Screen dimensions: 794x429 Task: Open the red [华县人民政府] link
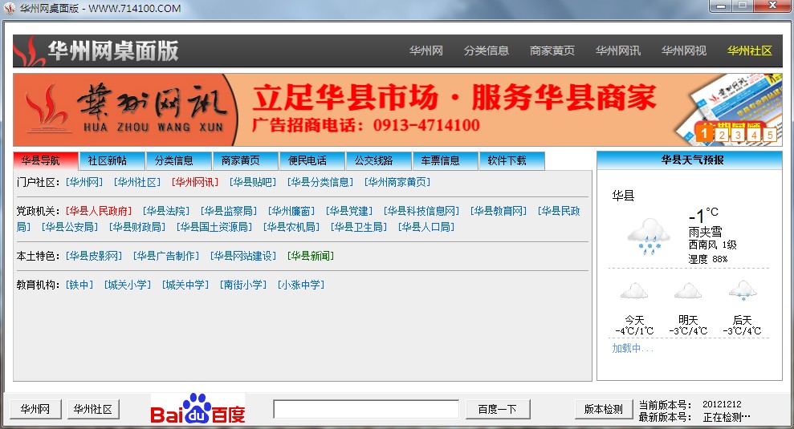point(99,211)
